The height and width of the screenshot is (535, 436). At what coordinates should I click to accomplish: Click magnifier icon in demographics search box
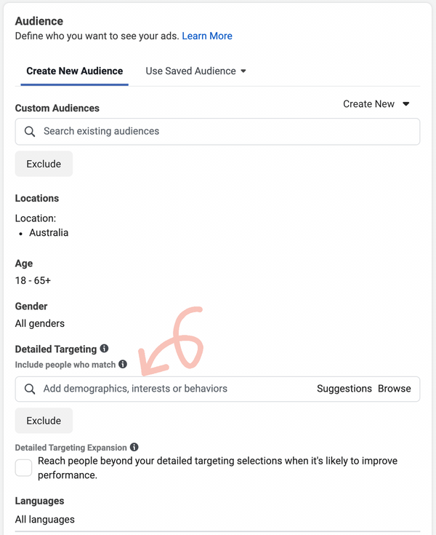pos(30,389)
